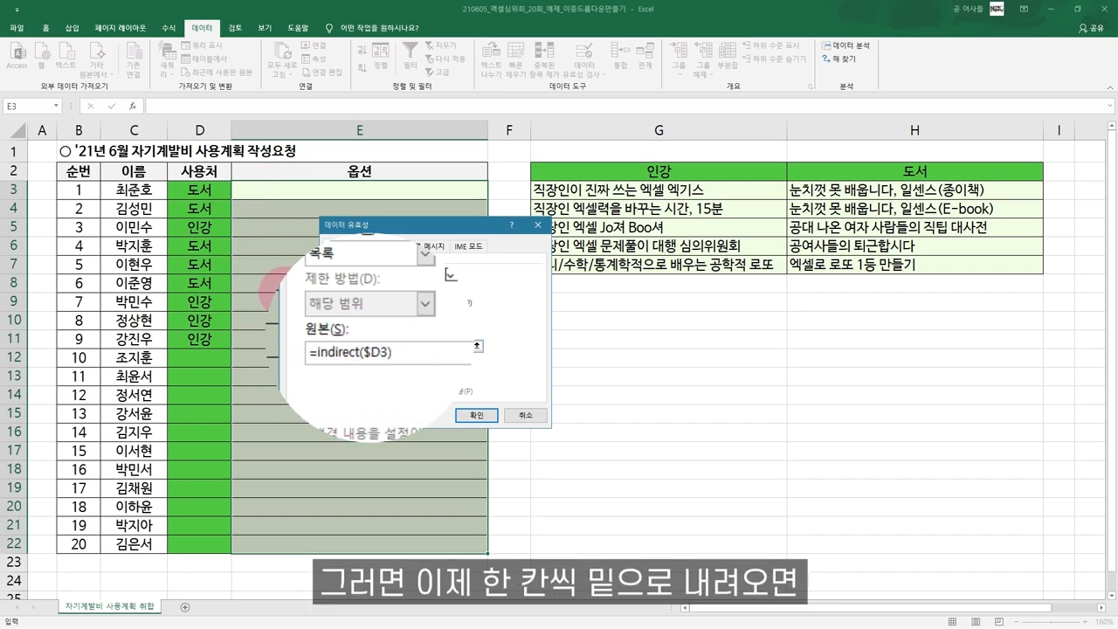This screenshot has height=629, width=1118.
Task: Expand the formula bar
Action: click(x=1110, y=106)
